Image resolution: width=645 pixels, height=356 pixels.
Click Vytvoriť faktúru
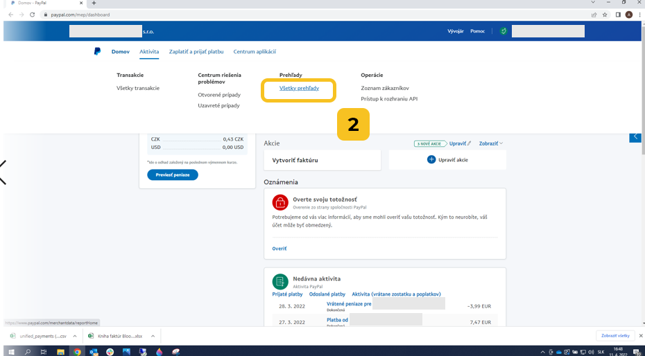coord(322,160)
